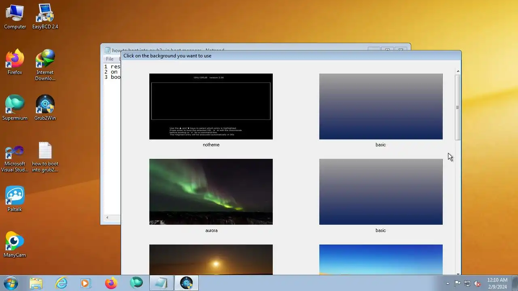Click the scroll up arrow in background picker
Viewport: 518px width, 291px height.
tap(458, 72)
